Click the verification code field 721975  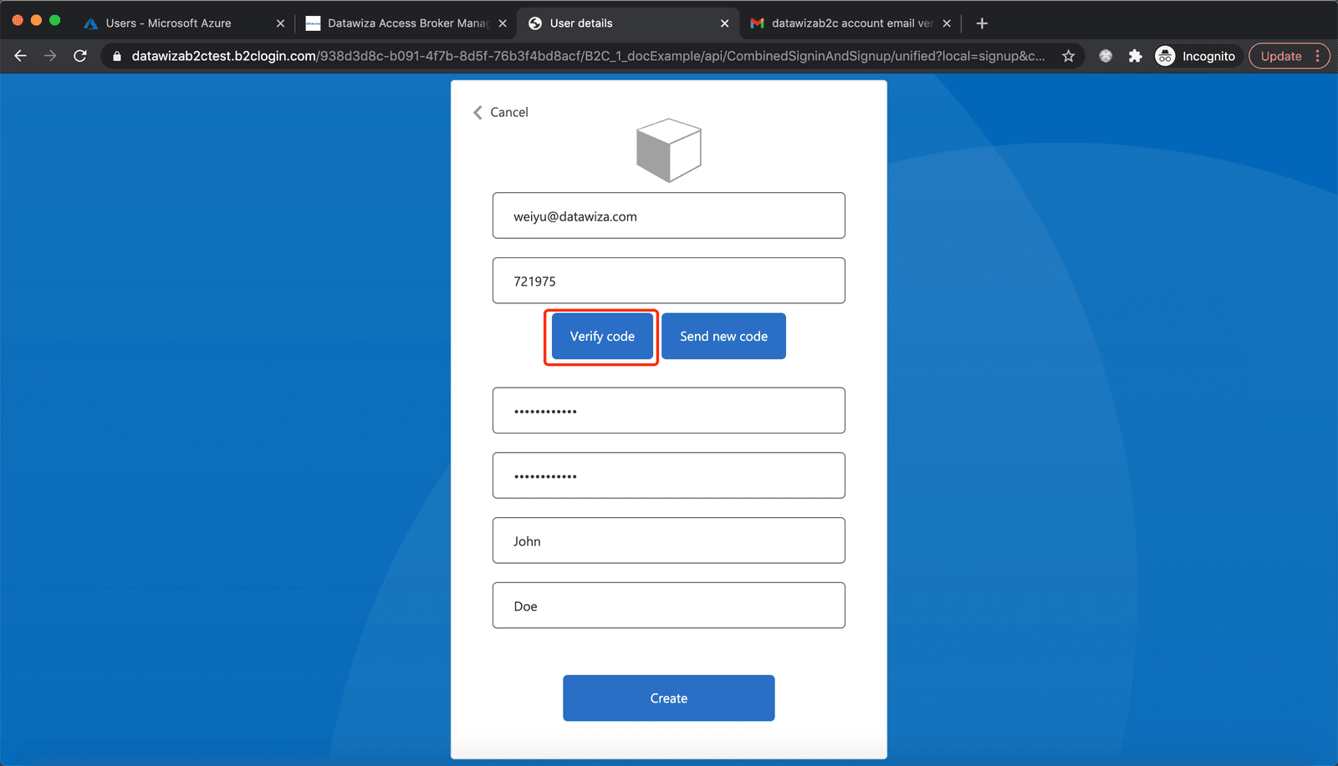point(669,281)
